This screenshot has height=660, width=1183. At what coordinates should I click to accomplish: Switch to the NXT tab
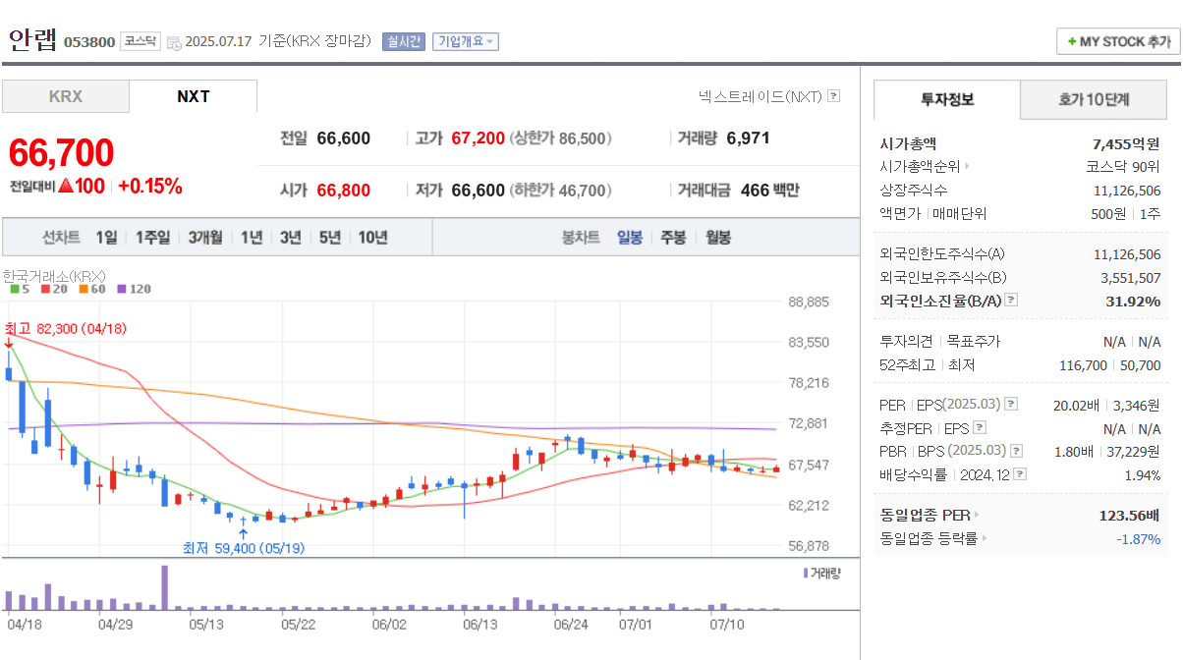[x=193, y=96]
